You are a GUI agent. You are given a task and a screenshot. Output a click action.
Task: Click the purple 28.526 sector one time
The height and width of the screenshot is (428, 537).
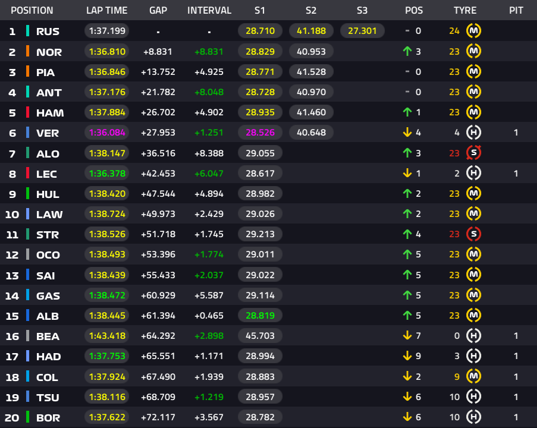coord(260,133)
